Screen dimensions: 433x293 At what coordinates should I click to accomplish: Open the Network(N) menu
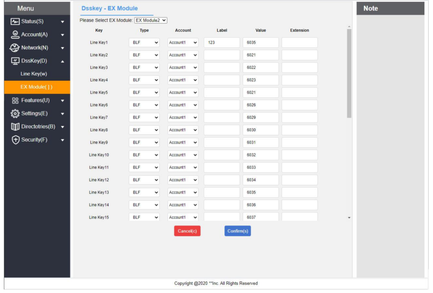pos(37,48)
